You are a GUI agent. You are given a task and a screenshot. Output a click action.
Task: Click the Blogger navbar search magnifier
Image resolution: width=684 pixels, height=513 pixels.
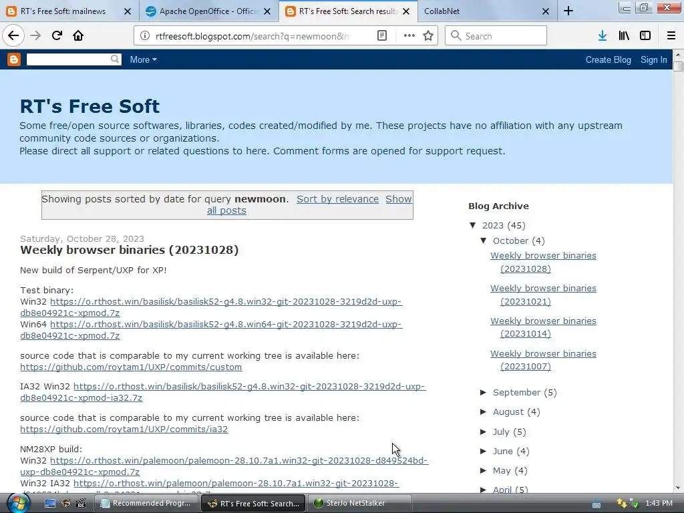[x=115, y=59]
